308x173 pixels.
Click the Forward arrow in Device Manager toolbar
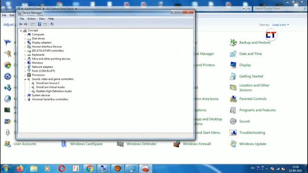[26, 24]
